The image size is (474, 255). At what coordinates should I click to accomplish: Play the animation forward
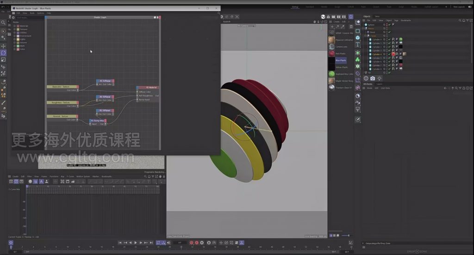pos(136,243)
